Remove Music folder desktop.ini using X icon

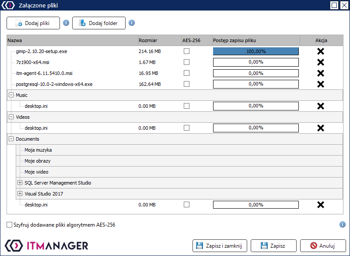(x=321, y=106)
